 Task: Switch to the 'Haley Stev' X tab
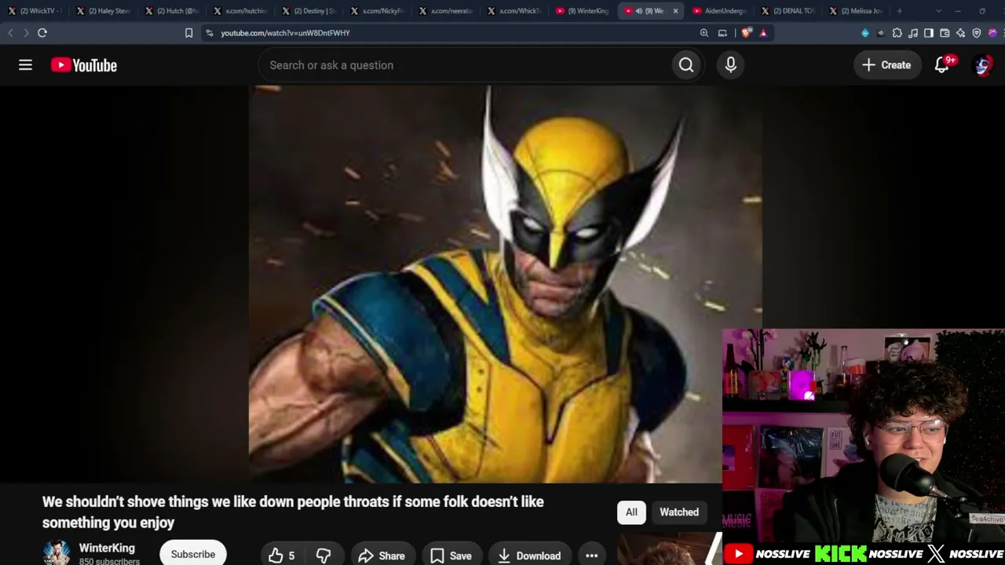[x=104, y=11]
